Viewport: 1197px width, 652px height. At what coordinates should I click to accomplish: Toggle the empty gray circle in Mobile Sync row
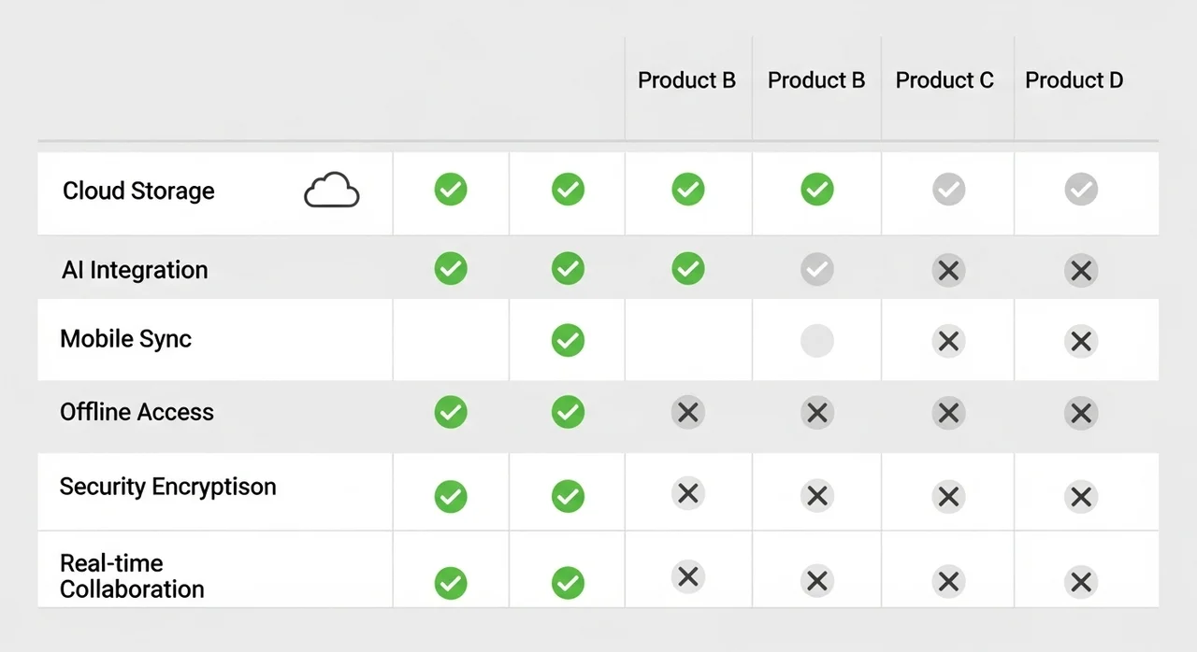[x=816, y=341]
